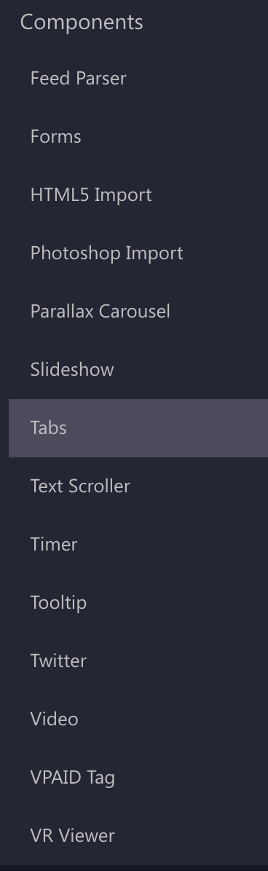The height and width of the screenshot is (871, 268).
Task: Navigate to Photoshop Import documentation
Action: [138, 253]
